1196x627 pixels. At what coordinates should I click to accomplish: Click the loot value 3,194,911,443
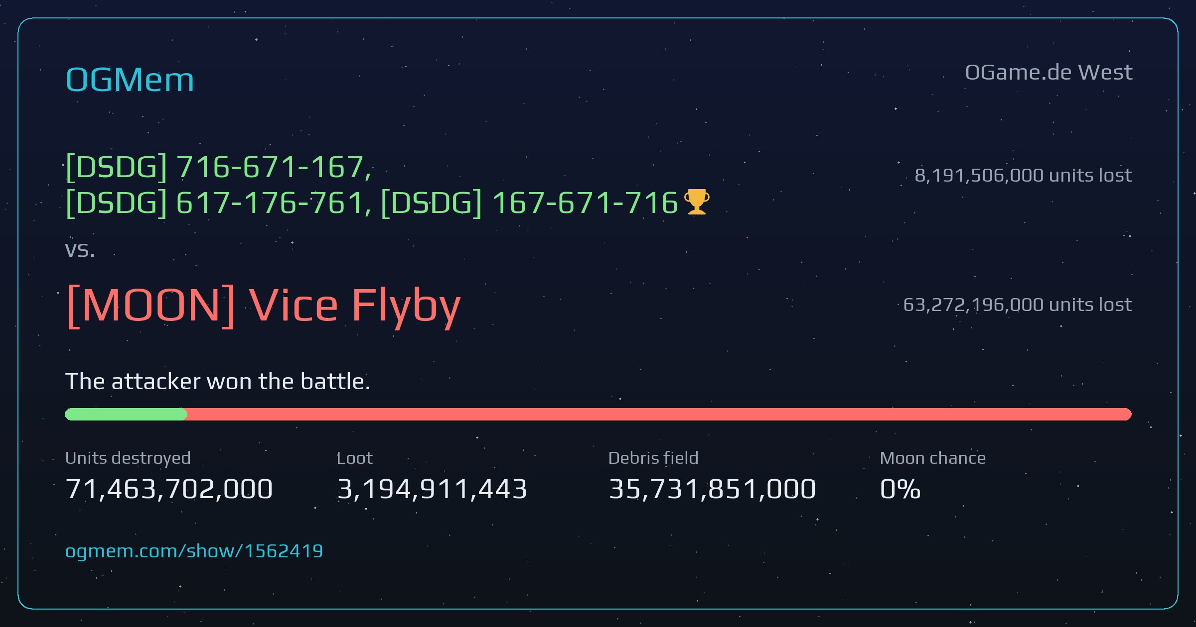click(x=432, y=489)
